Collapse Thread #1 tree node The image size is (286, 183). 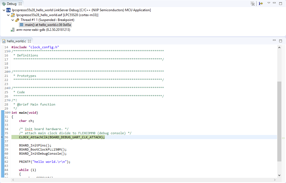coord(13,20)
